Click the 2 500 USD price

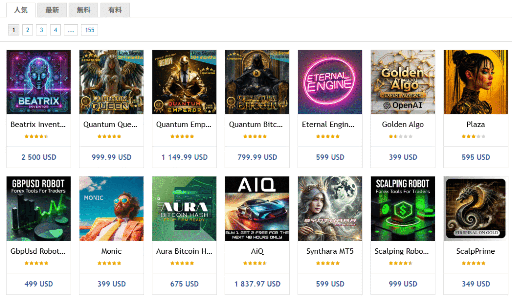click(x=39, y=157)
